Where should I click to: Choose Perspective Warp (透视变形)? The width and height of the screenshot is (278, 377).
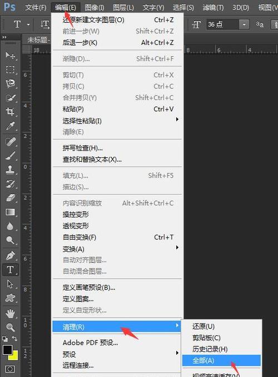click(x=118, y=226)
